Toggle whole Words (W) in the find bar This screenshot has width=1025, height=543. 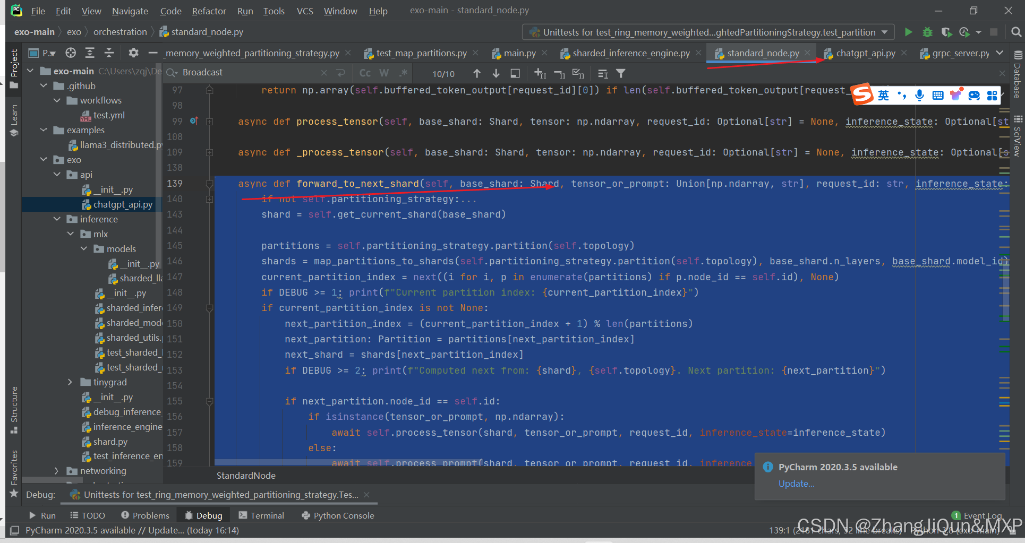coord(384,73)
